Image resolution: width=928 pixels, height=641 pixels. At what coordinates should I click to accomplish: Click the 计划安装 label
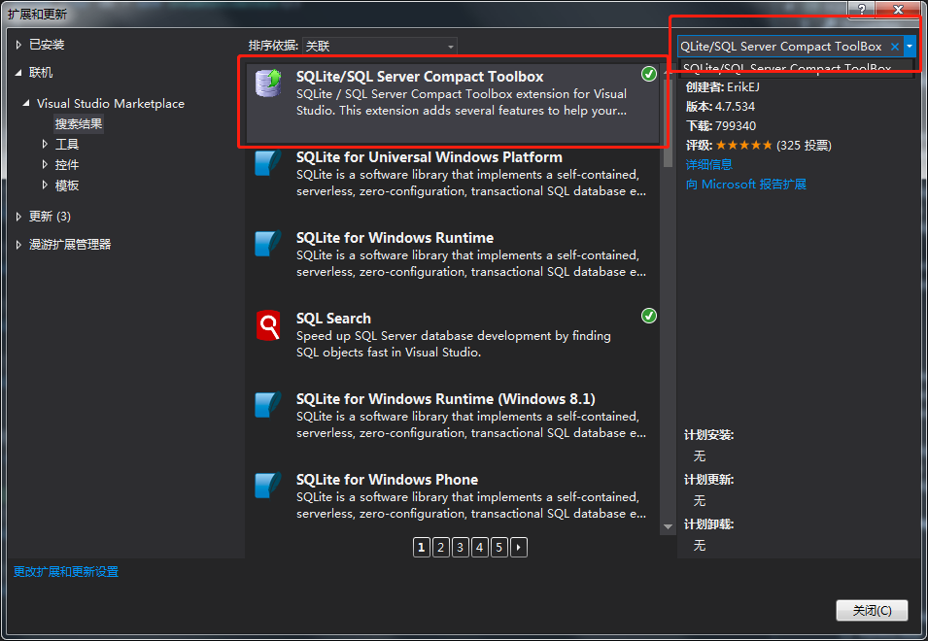(709, 435)
